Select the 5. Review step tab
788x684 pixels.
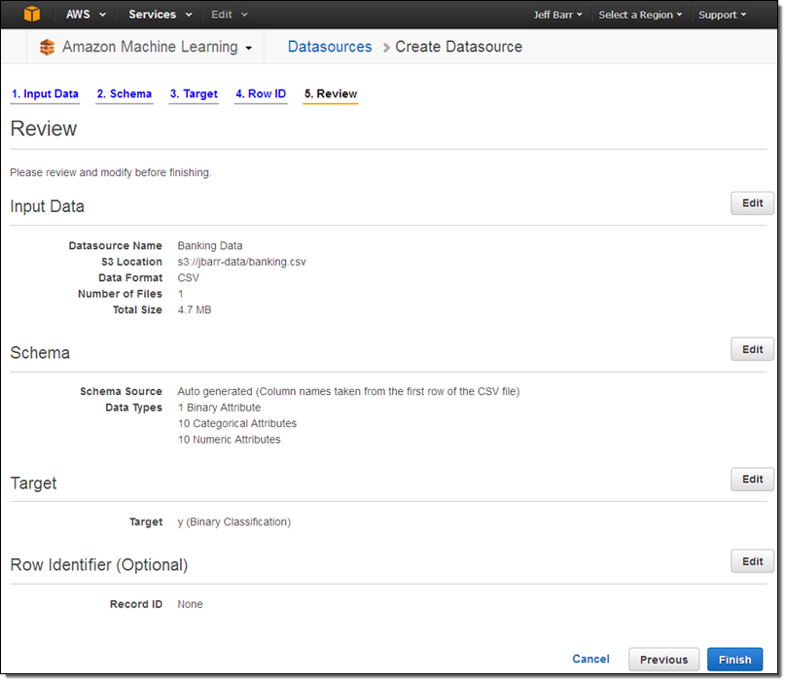[x=331, y=94]
